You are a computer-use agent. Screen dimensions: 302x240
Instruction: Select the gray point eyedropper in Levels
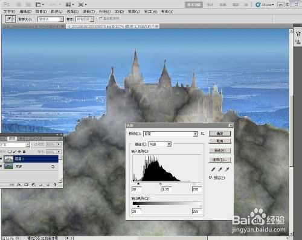coord(220,169)
